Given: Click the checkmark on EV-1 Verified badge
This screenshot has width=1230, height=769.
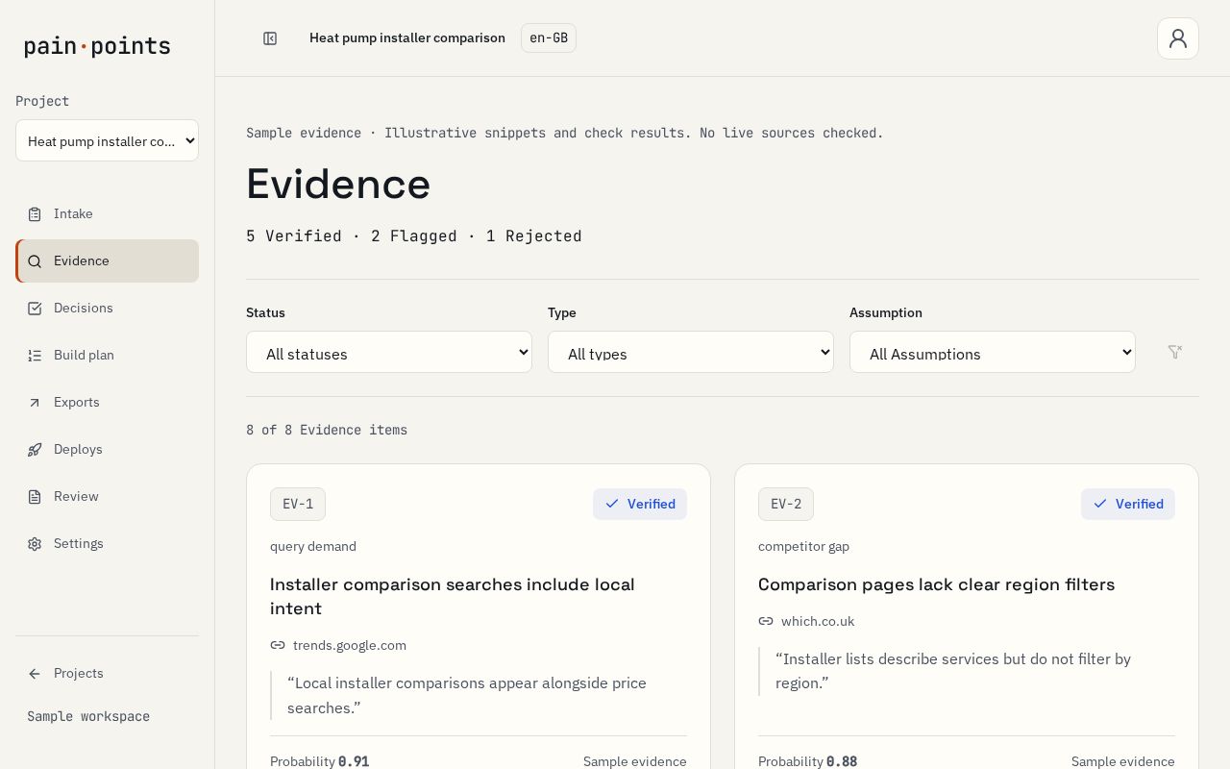Looking at the screenshot, I should (612, 504).
